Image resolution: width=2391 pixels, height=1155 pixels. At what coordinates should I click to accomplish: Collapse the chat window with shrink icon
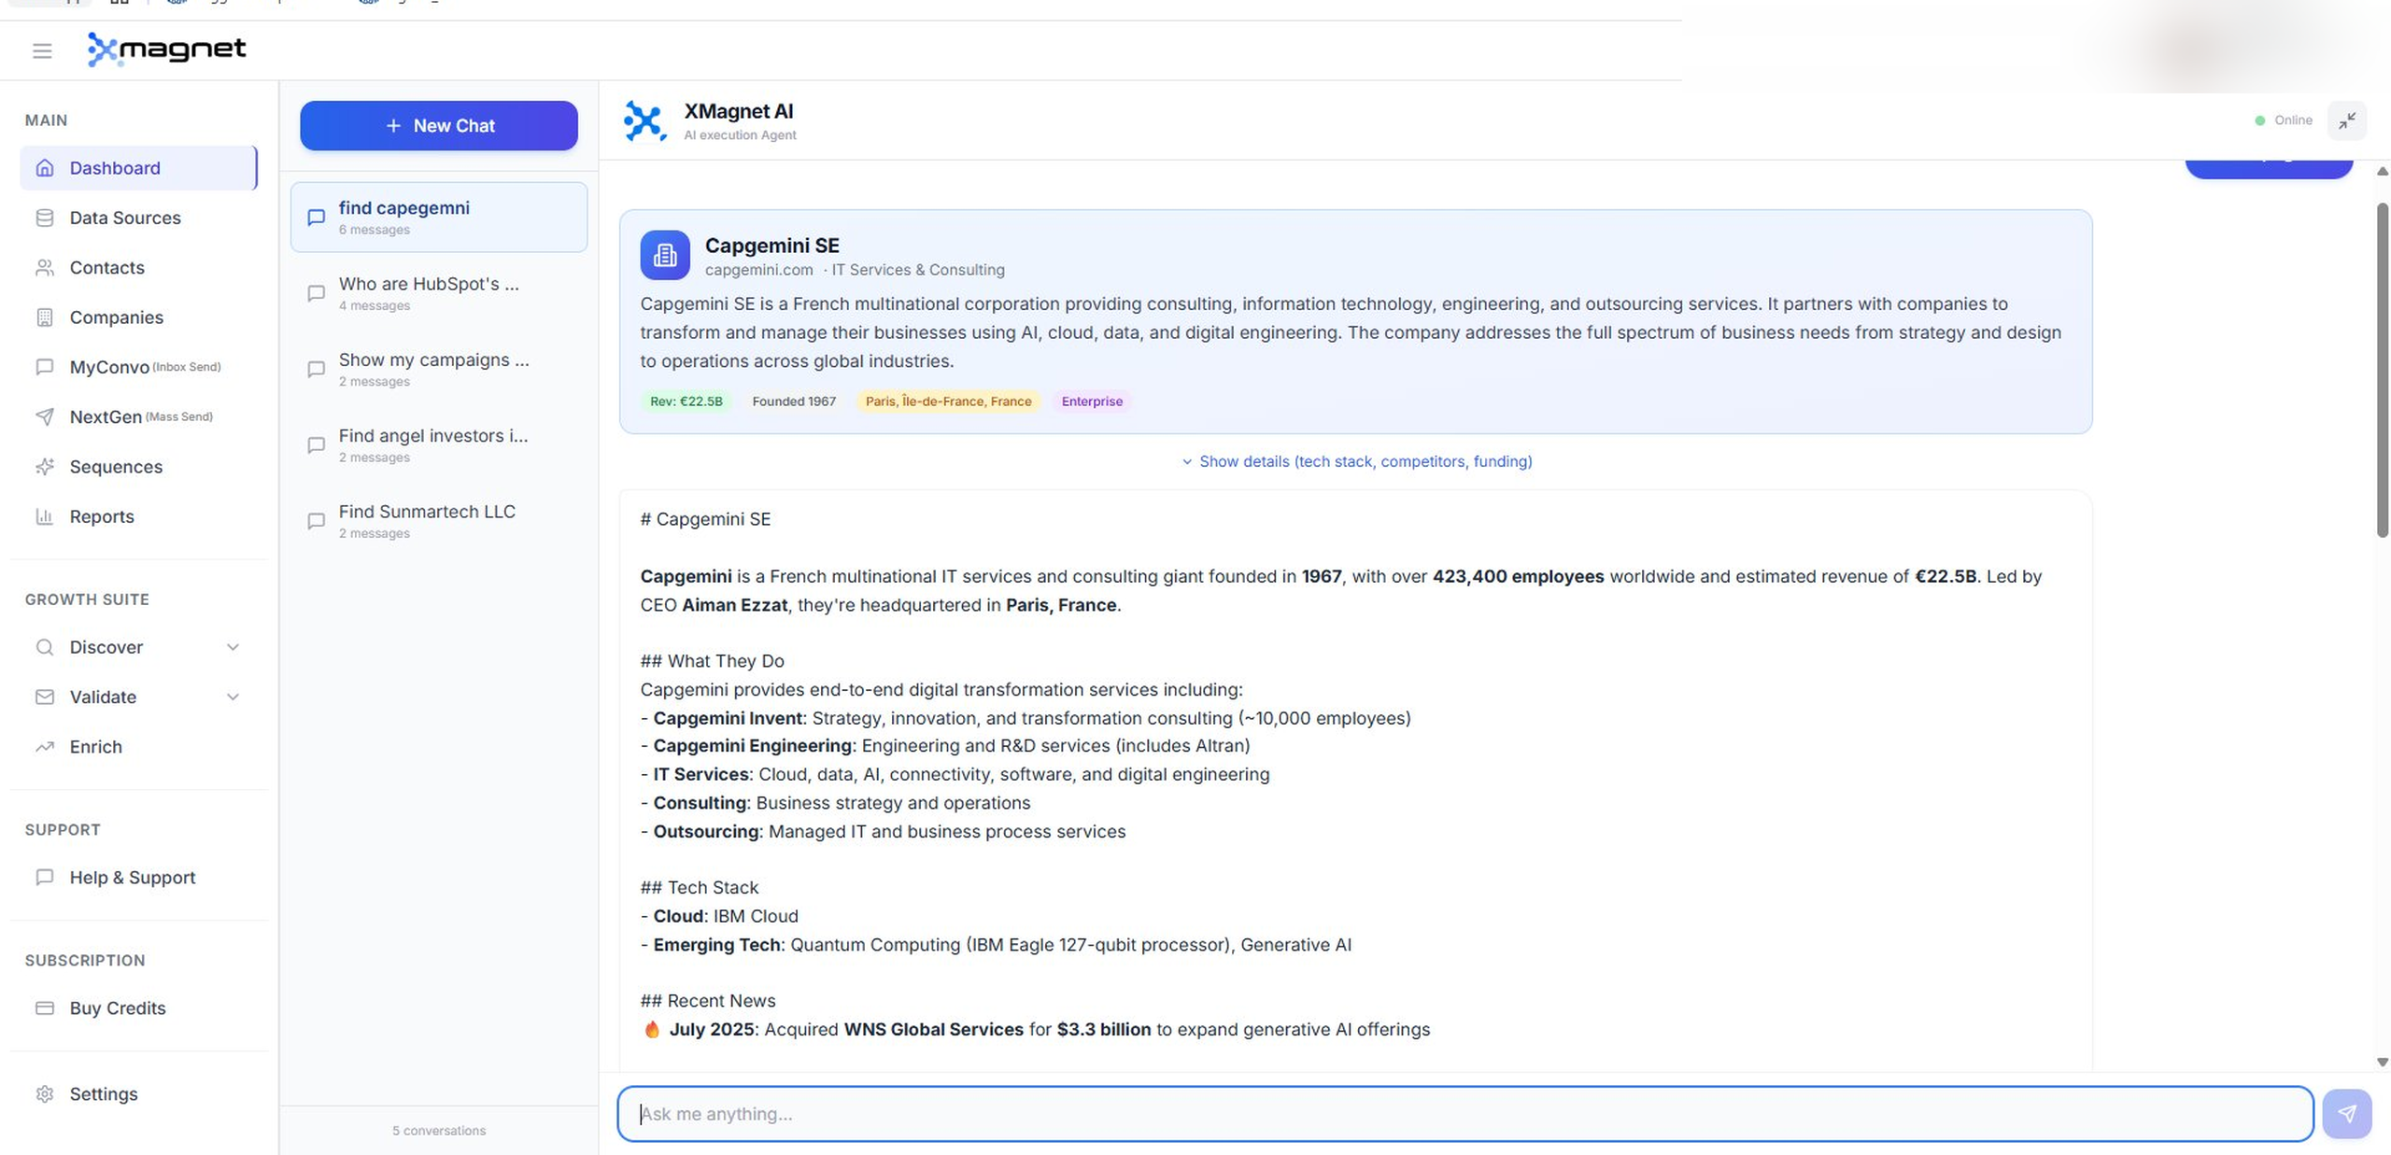[x=2347, y=120]
